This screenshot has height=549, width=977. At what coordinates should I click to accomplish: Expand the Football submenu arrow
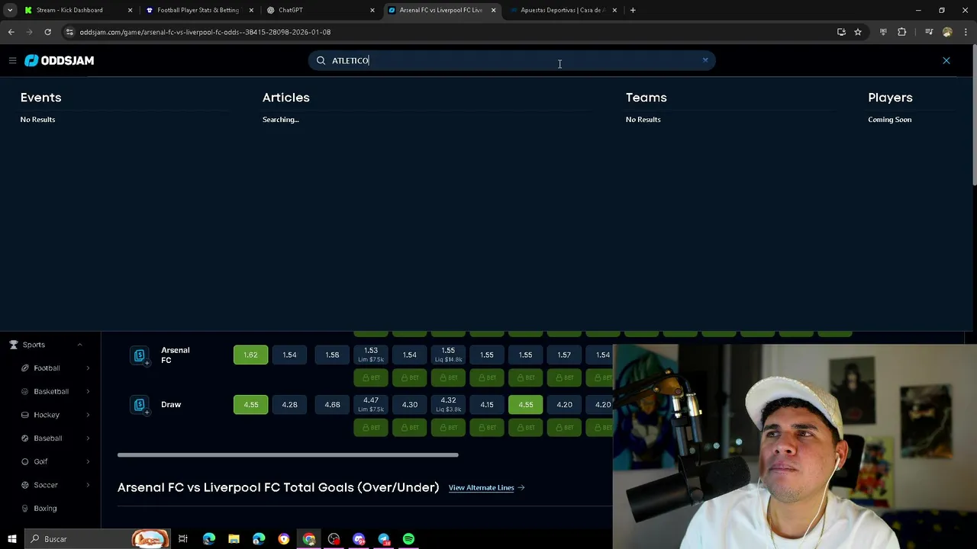(88, 368)
